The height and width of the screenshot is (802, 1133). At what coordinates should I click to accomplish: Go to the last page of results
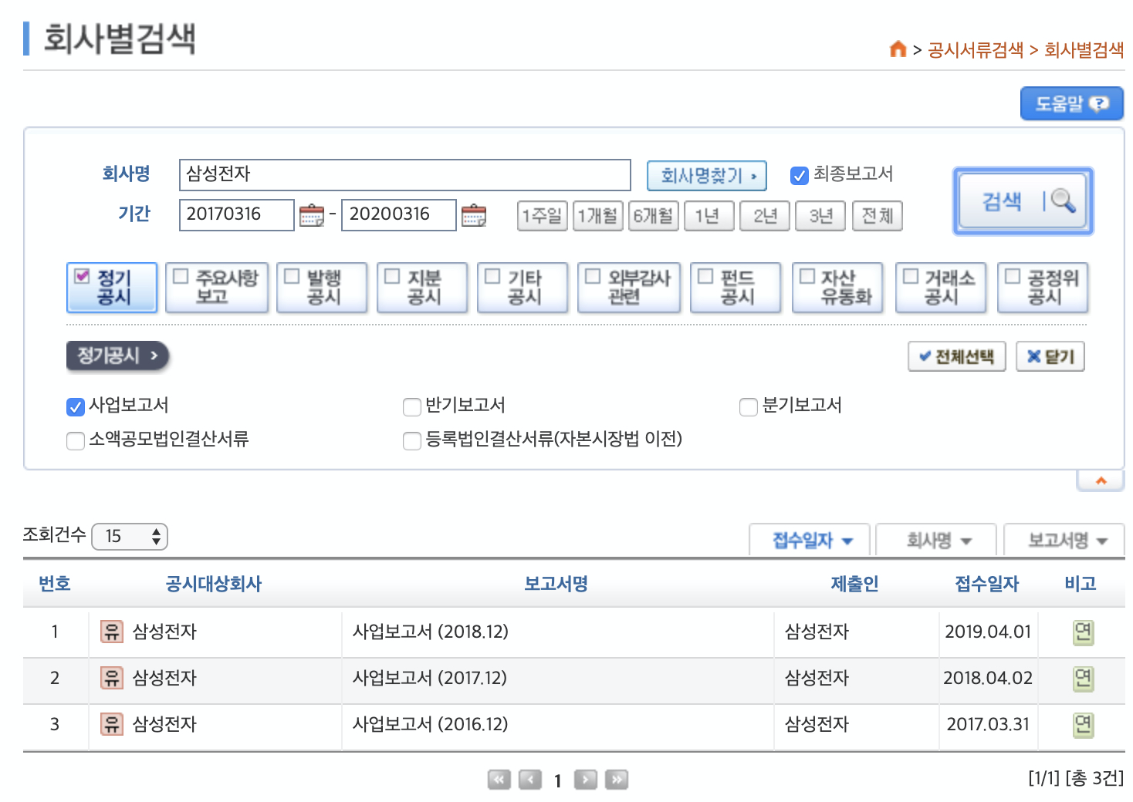point(617,780)
